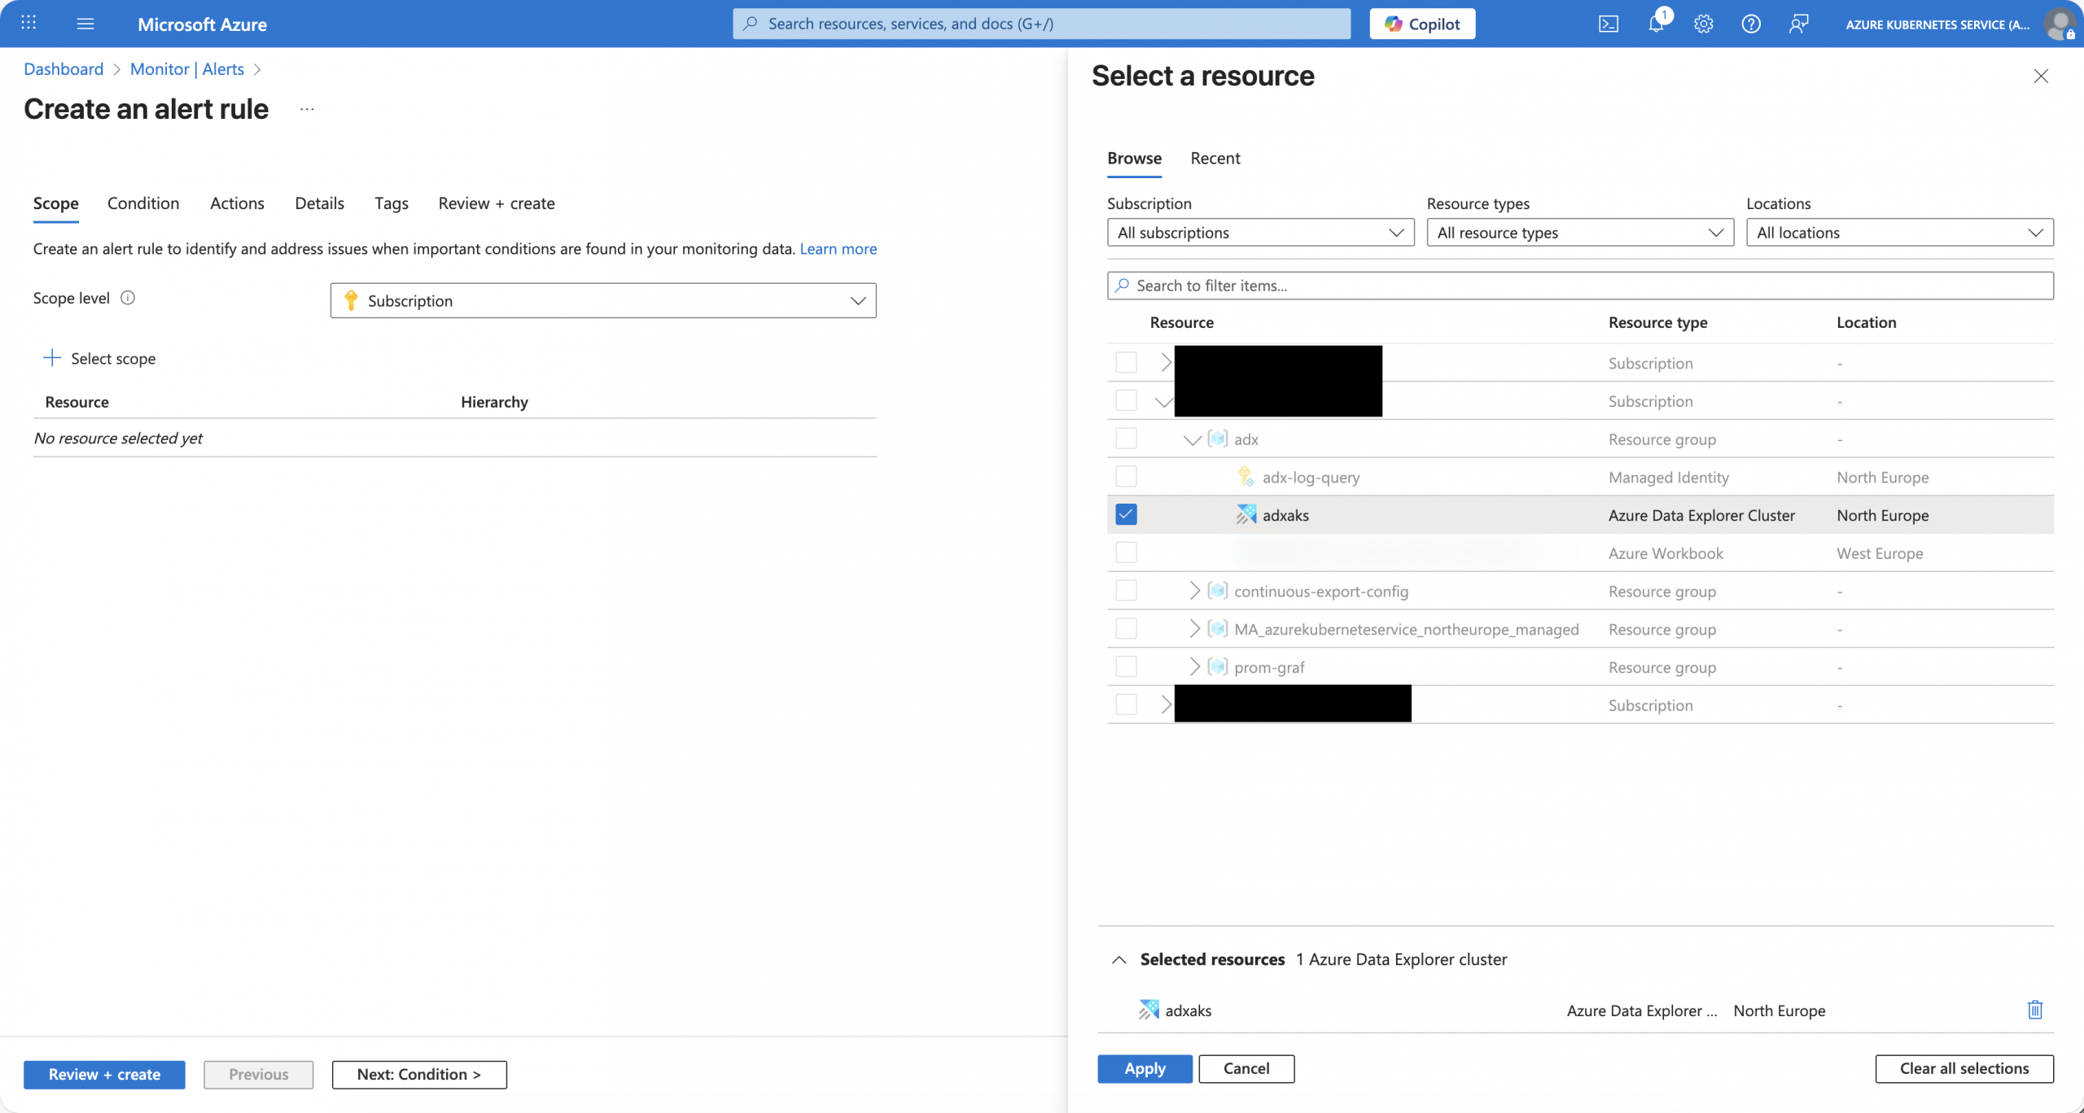Expand the continuous-export-config resource group
2084x1113 pixels.
[1194, 591]
